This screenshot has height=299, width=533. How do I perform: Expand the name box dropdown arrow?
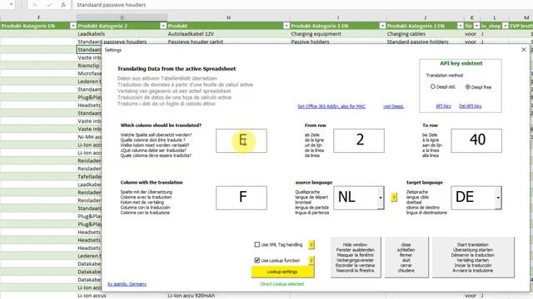[x=11, y=5]
